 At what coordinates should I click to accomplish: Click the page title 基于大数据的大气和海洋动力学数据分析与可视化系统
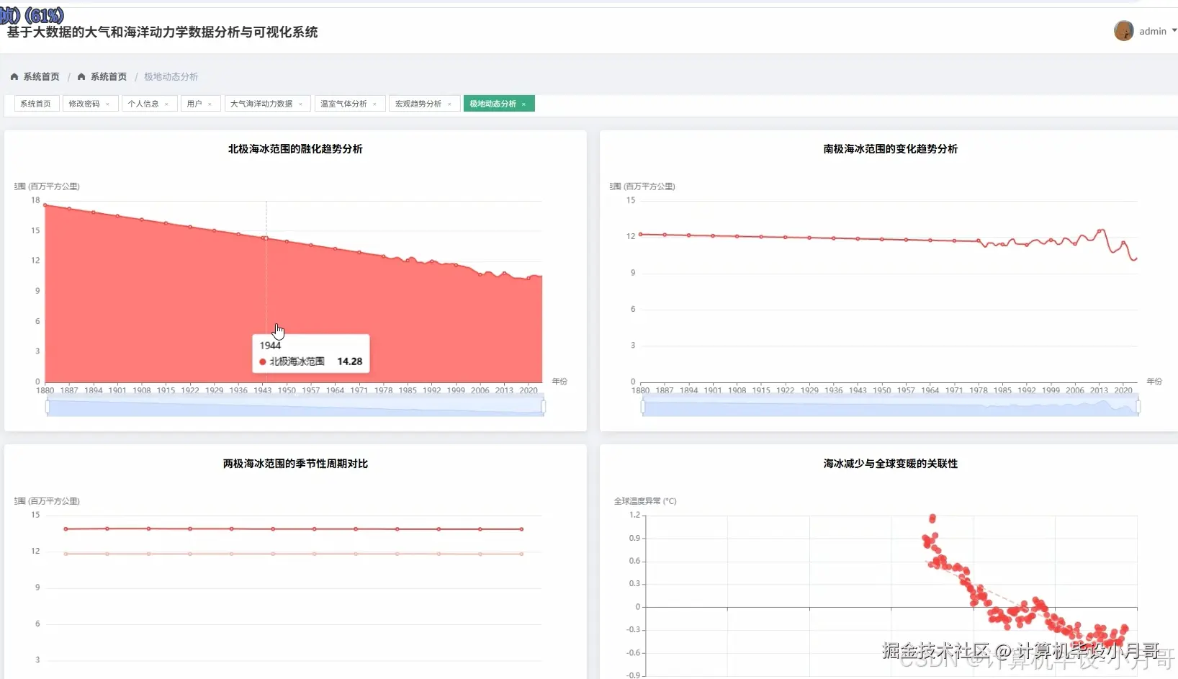click(x=162, y=32)
